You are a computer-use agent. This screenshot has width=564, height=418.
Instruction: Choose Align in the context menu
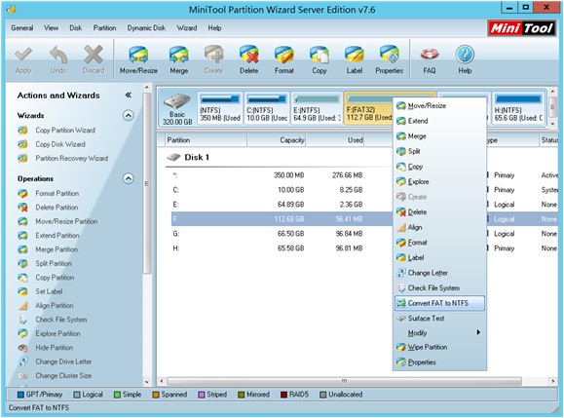439,227
